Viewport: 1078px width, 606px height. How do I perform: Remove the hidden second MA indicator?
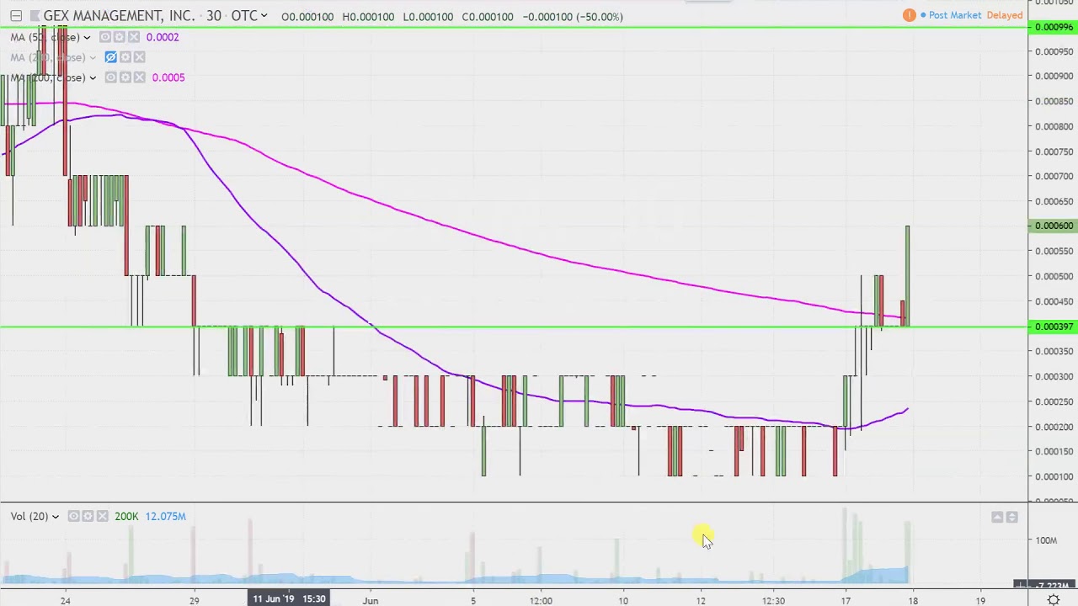(140, 57)
